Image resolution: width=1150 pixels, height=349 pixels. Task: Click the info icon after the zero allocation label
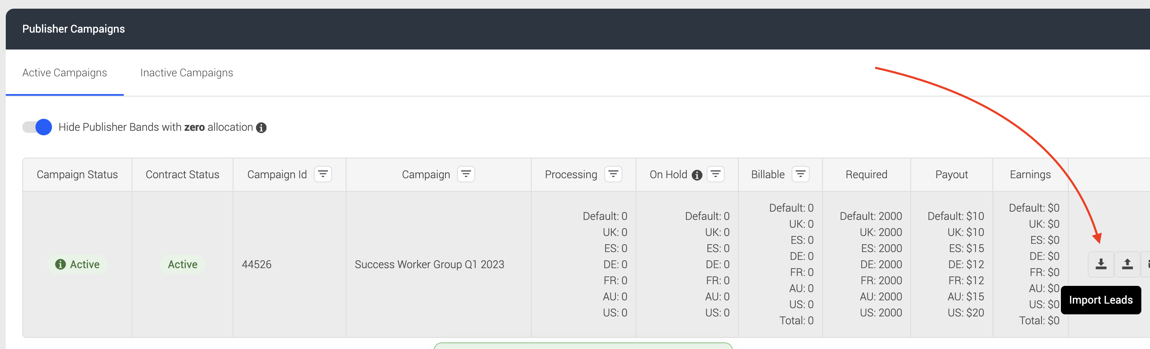262,127
